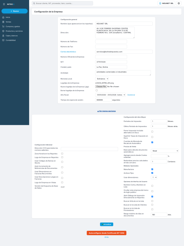The width and height of the screenshot is (184, 246).
Task: Toggle Usar Códigos de Barras en Stocks
Action: (x=62, y=162)
